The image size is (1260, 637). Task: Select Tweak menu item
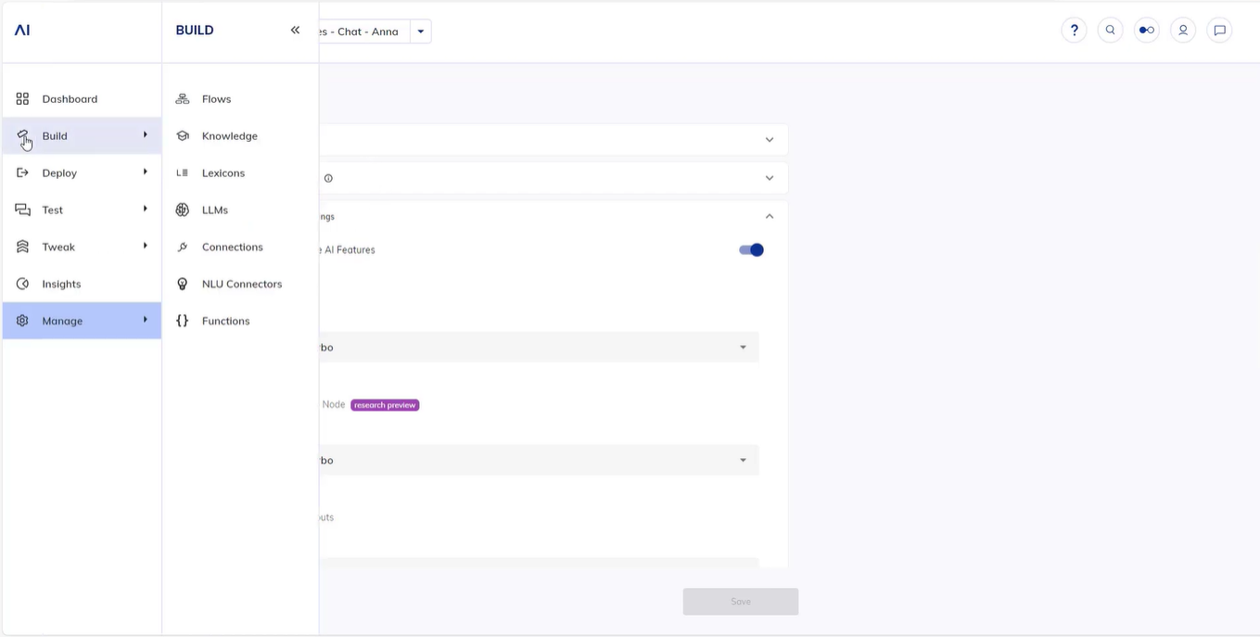point(82,247)
